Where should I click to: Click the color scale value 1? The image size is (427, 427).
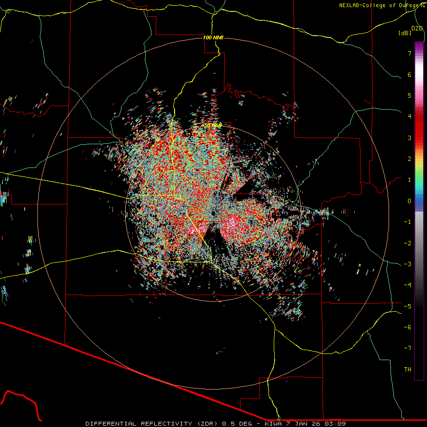(x=409, y=180)
